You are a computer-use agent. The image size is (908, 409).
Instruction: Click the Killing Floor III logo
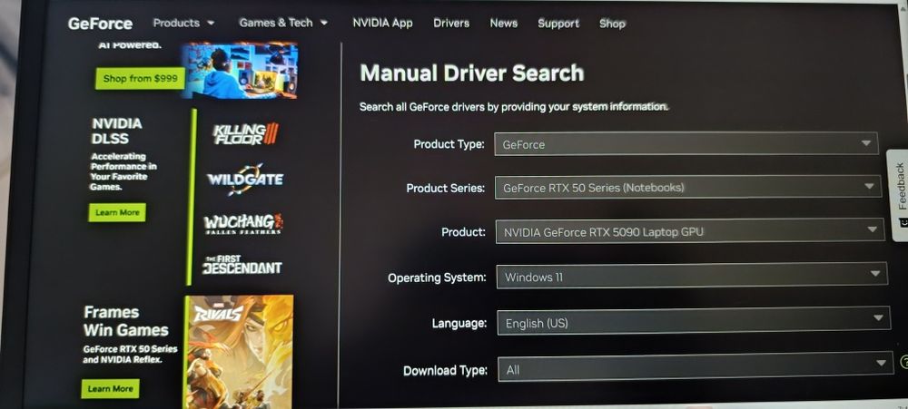[245, 134]
